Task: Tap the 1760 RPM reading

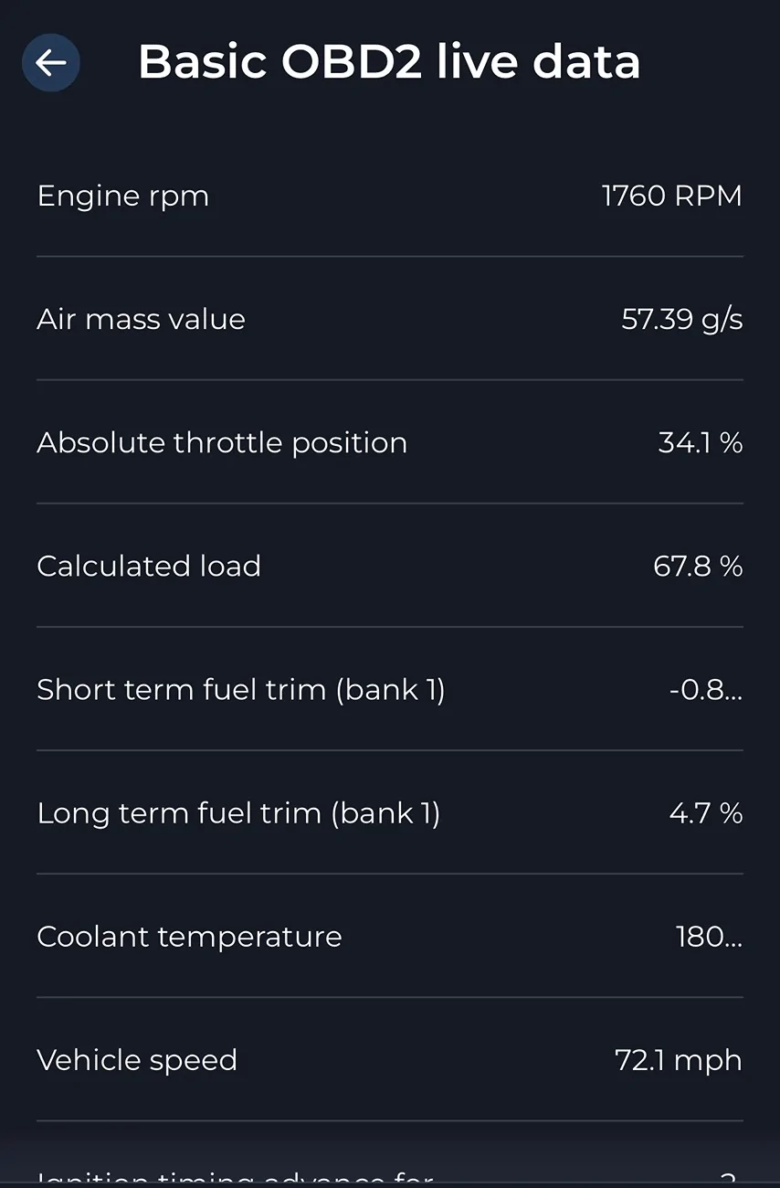Action: click(671, 196)
